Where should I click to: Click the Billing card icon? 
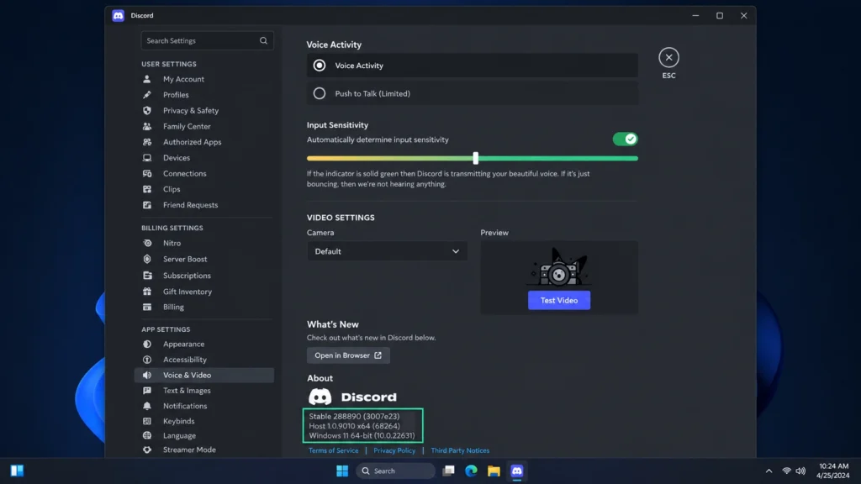[146, 308]
